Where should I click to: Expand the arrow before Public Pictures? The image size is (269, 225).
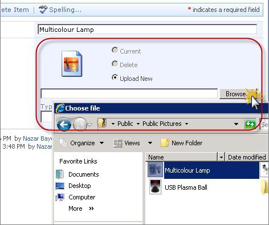click(138, 124)
